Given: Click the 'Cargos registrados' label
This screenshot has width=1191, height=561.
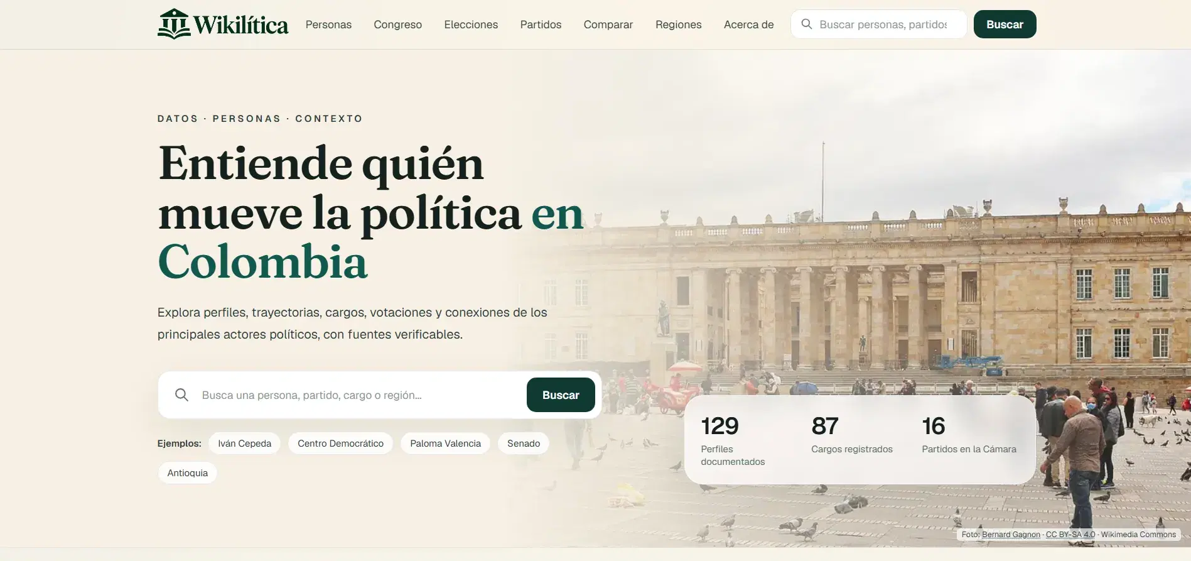Looking at the screenshot, I should point(852,449).
